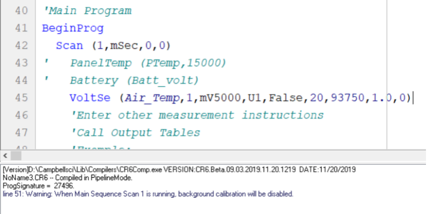Click the 'mSec' unit in Scan line

tap(124, 46)
